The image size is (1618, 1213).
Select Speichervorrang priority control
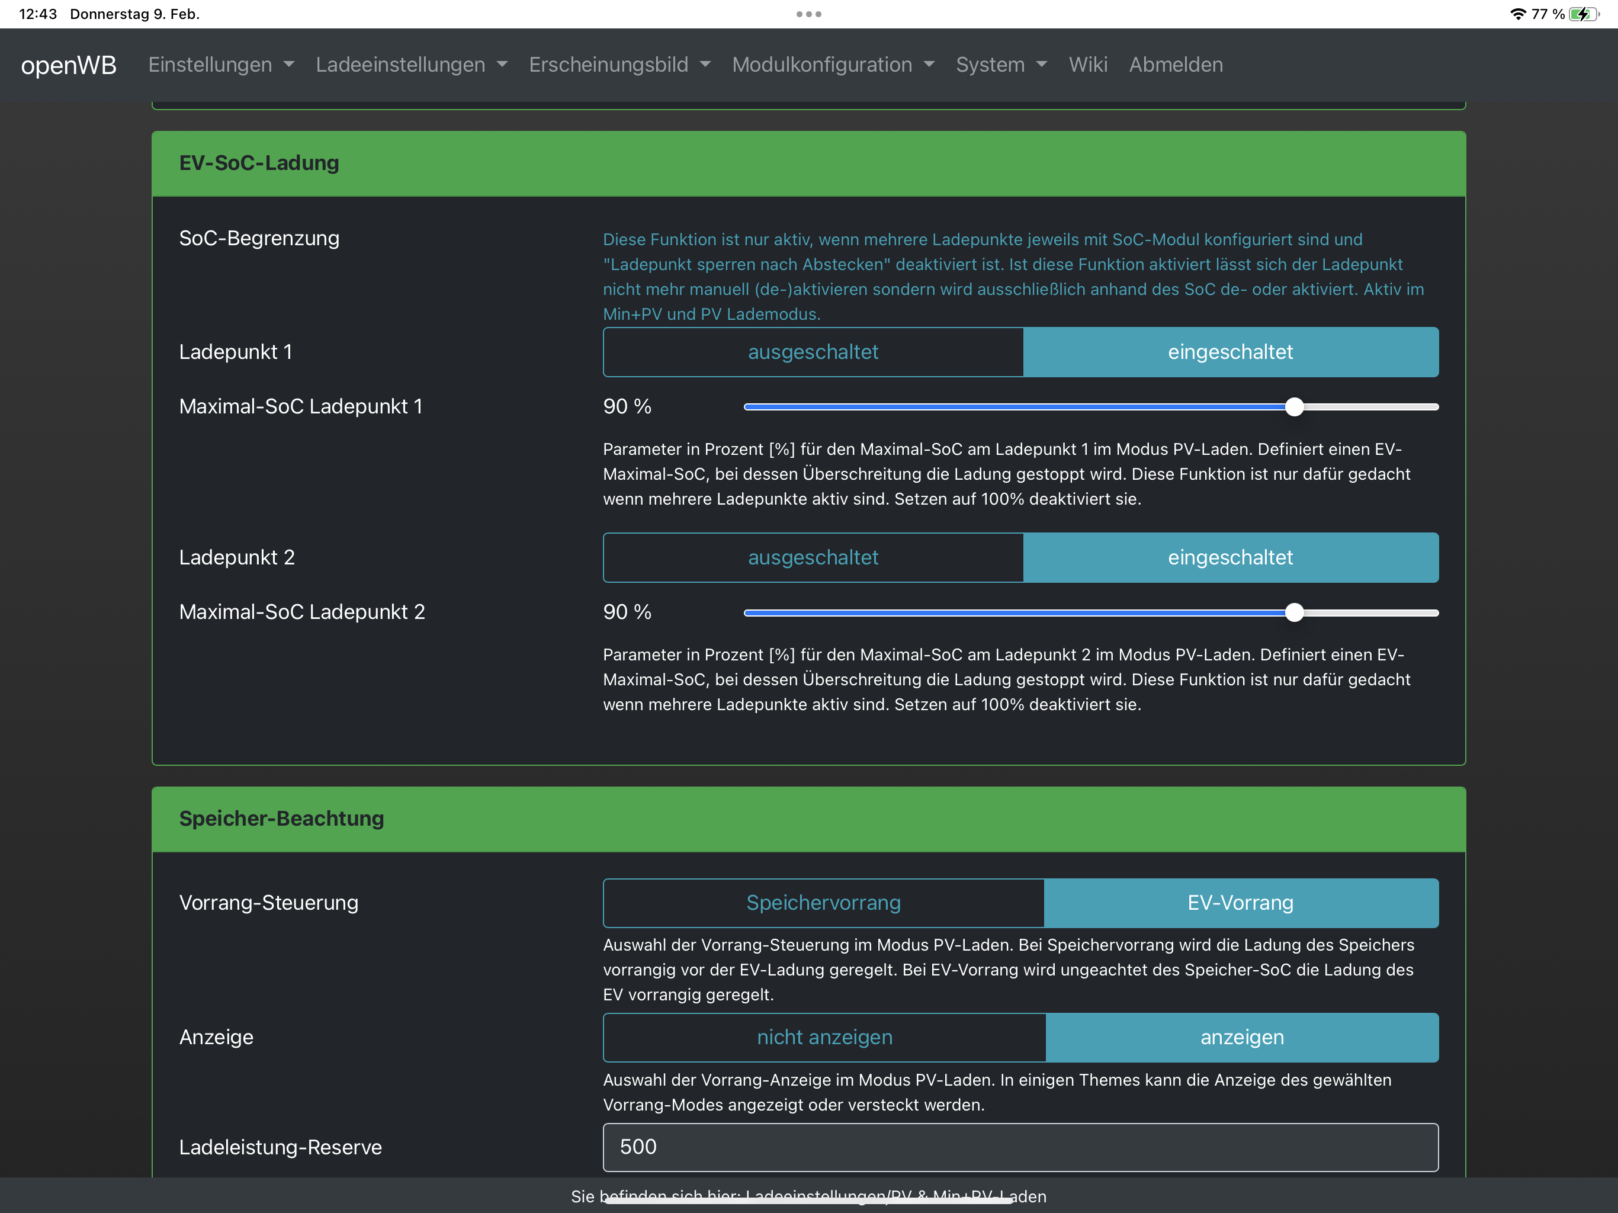[x=823, y=903]
